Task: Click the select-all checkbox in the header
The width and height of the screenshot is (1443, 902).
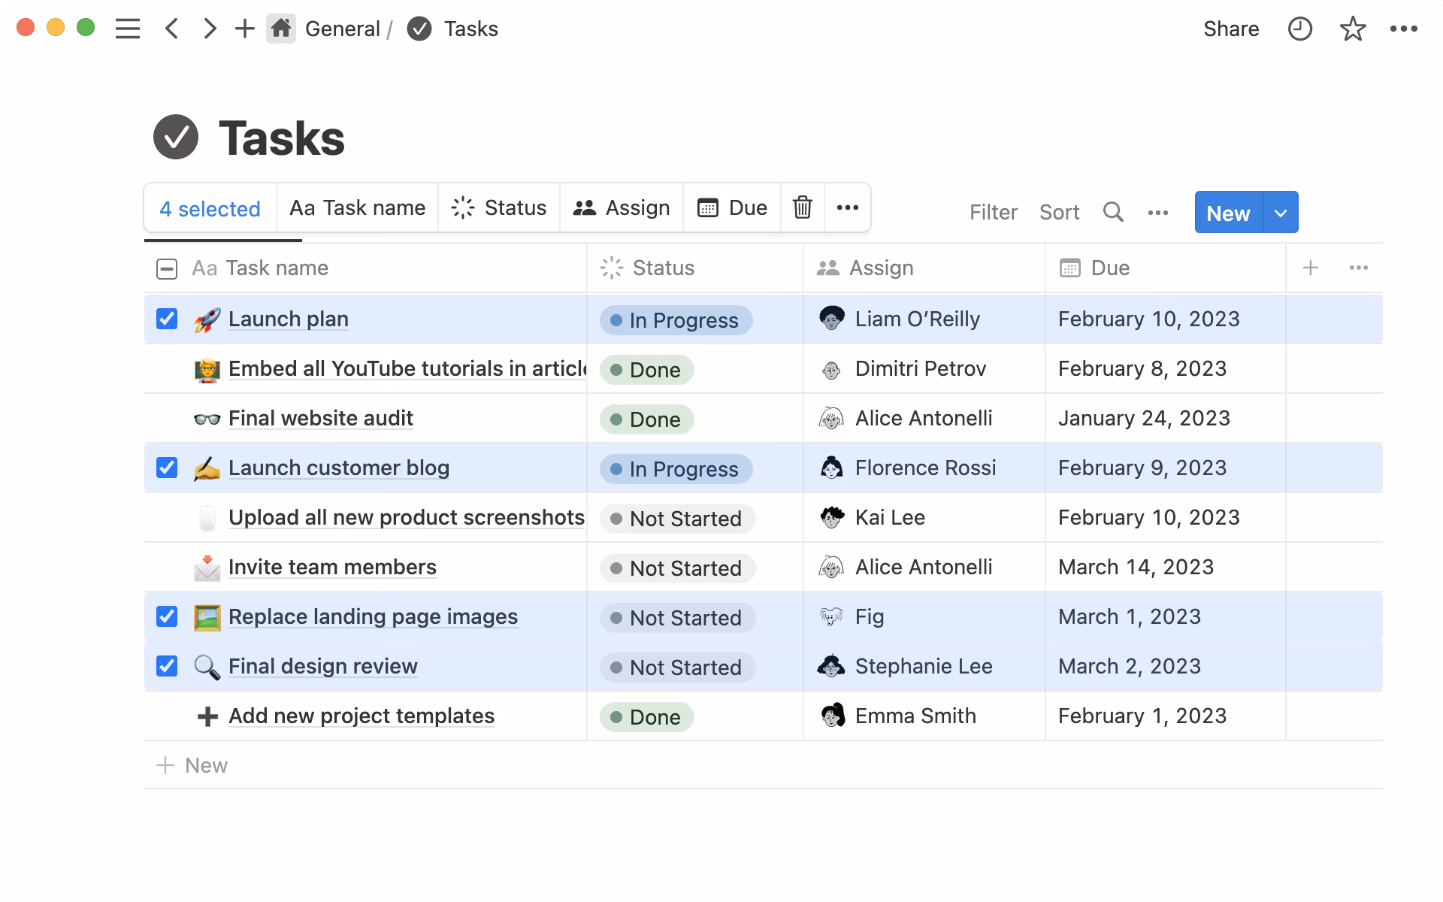Action: click(166, 268)
